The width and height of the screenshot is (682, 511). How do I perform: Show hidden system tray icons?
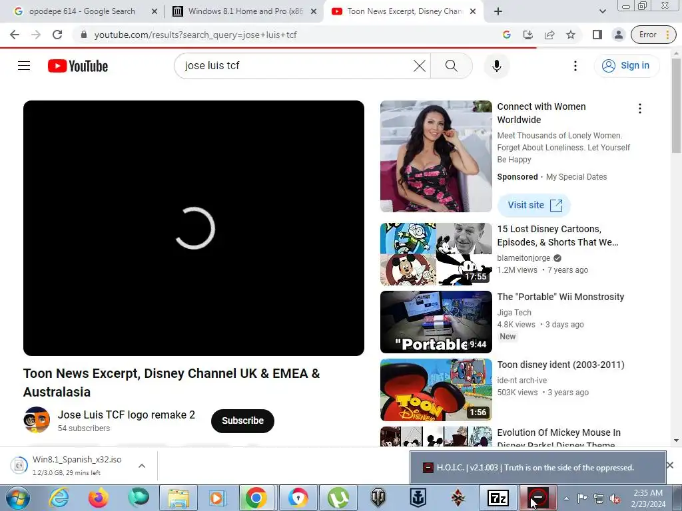tap(566, 498)
